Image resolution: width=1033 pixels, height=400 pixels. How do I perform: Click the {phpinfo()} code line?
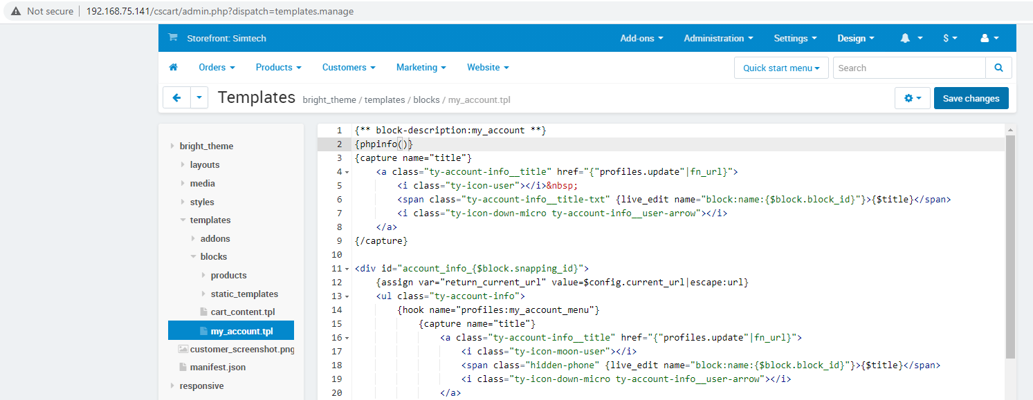[383, 144]
